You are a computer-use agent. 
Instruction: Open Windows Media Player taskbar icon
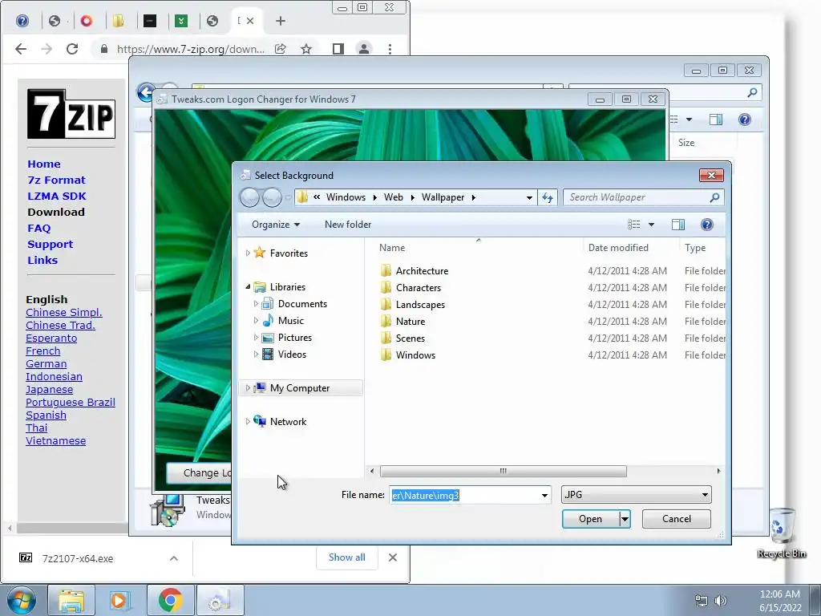tap(120, 600)
